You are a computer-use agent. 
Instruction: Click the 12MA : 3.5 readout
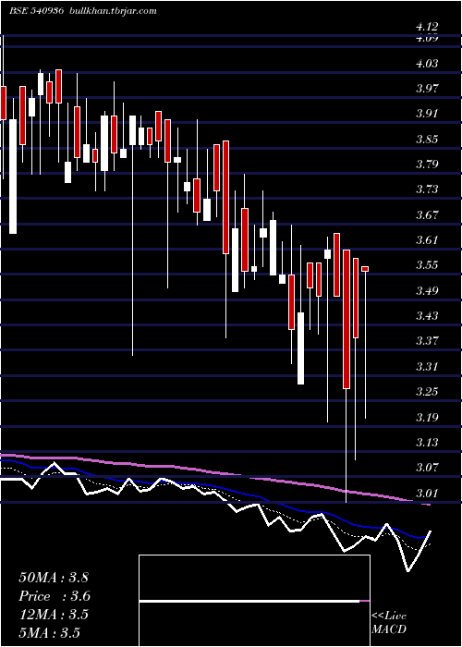pos(54,615)
